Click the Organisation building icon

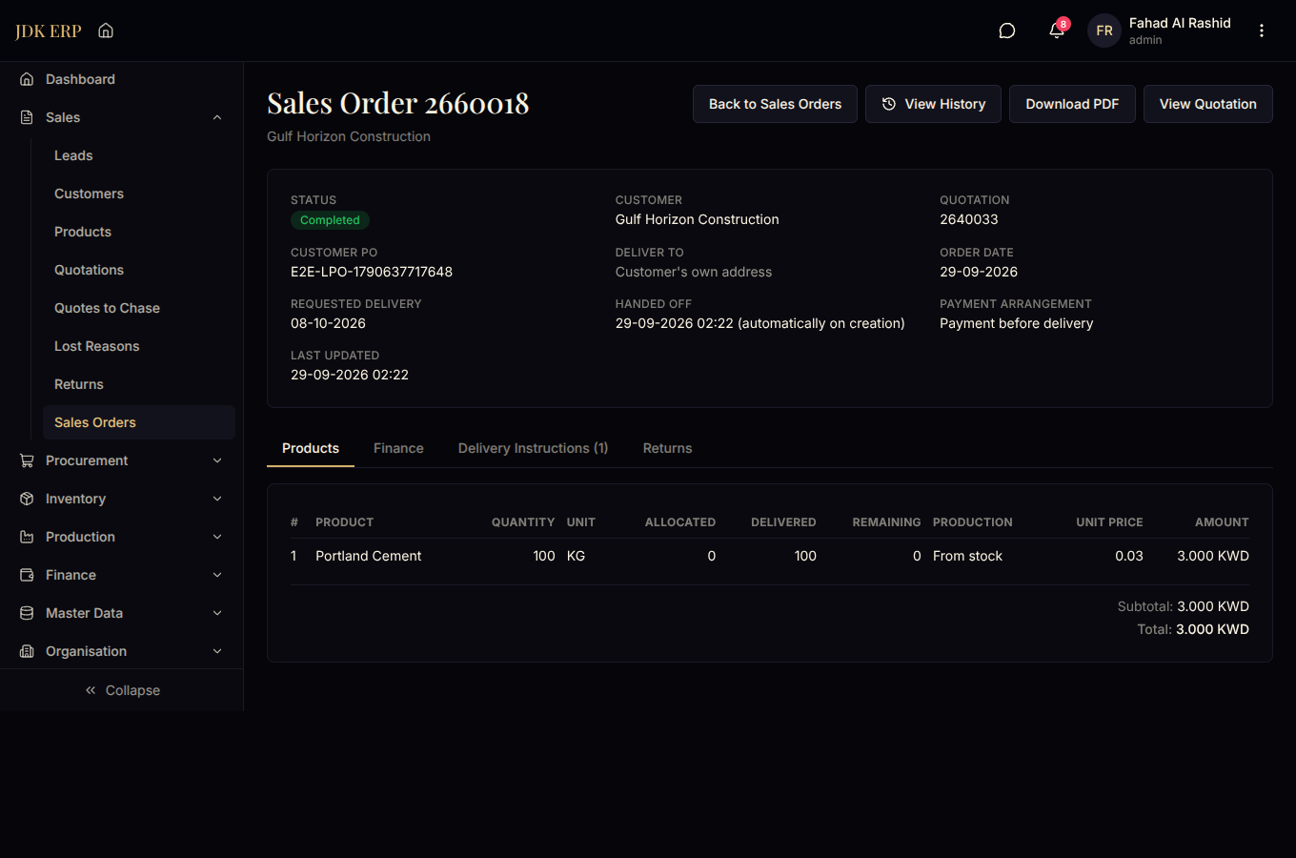tap(27, 651)
